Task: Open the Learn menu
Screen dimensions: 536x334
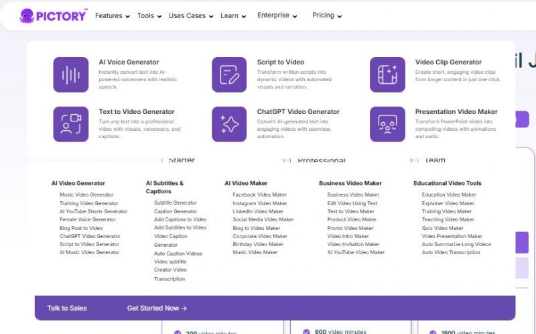Action: 233,15
